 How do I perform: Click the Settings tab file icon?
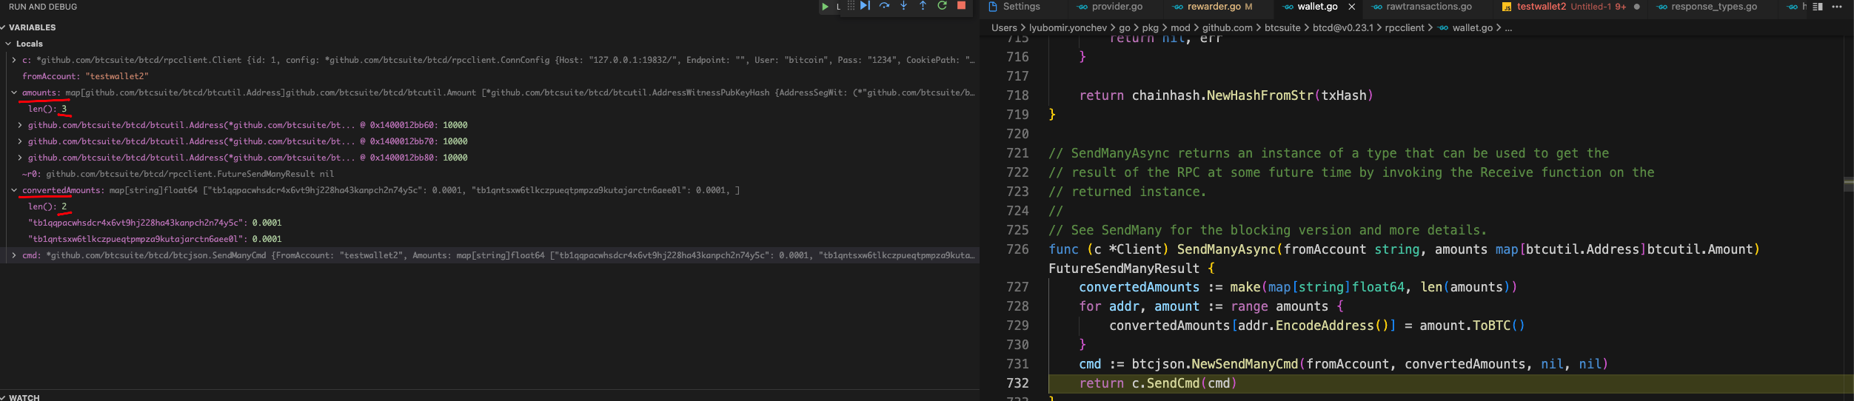(993, 7)
